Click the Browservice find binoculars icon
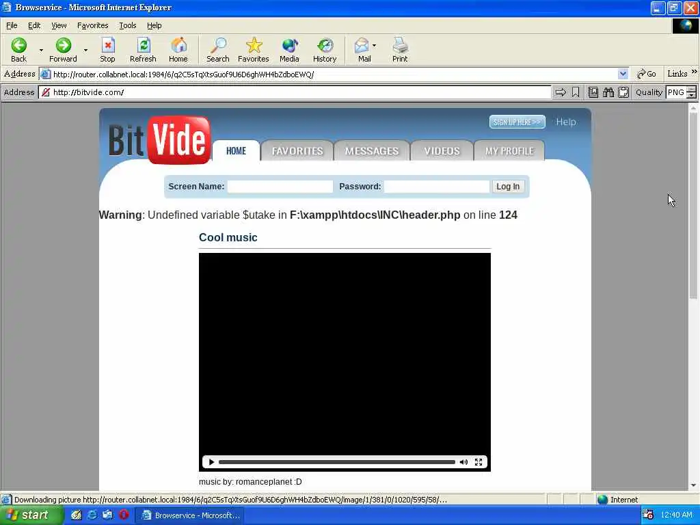This screenshot has height=525, width=700. click(x=608, y=92)
